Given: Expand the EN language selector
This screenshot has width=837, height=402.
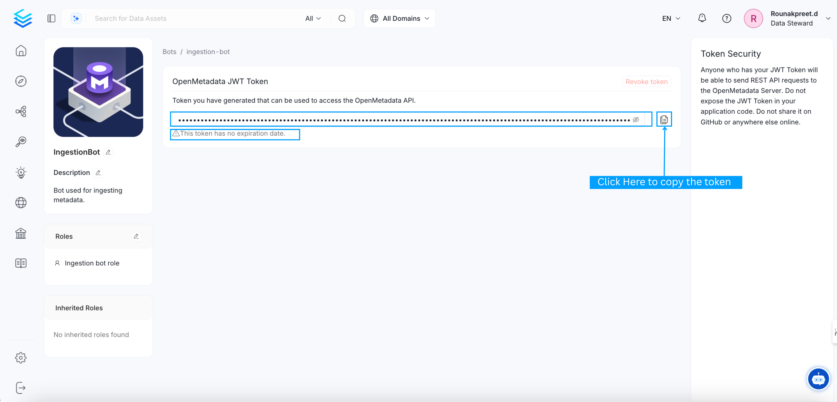Looking at the screenshot, I should [670, 18].
